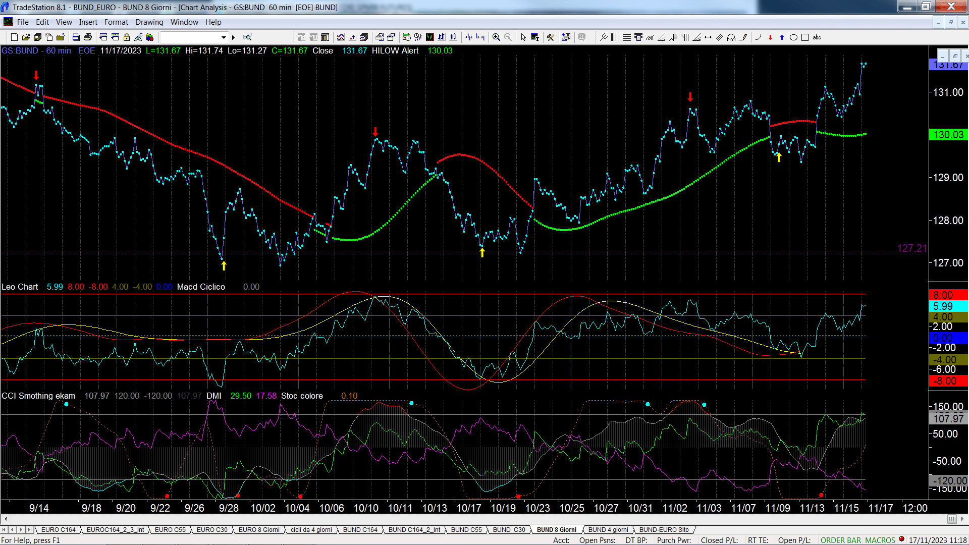The height and width of the screenshot is (545, 969).
Task: Click the compress bar spacing icon
Action: coord(469,37)
